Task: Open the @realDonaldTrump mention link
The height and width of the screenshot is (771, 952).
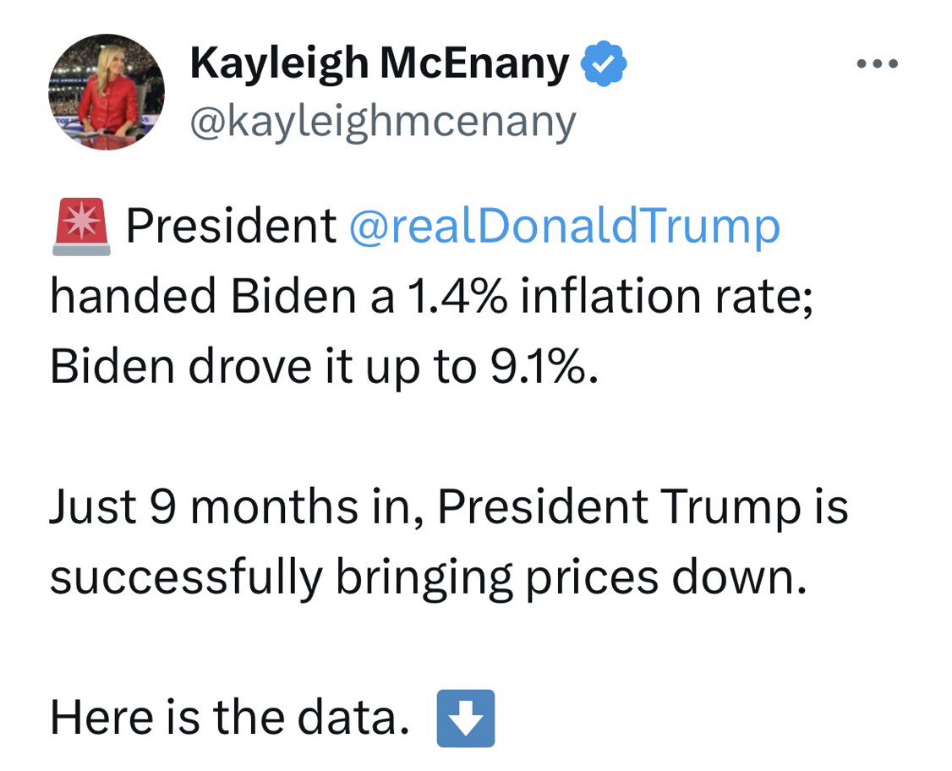Action: coord(564,226)
